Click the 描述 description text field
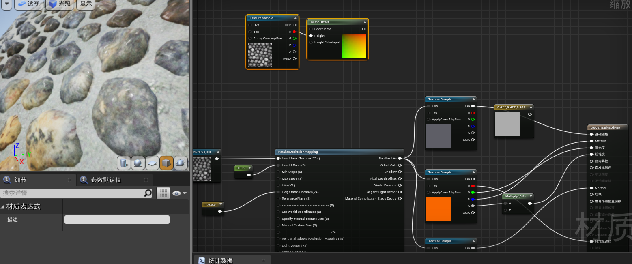 [117, 219]
